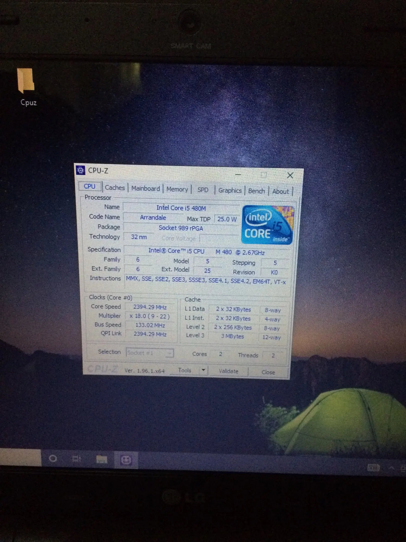
Task: Click the version text "Ver. 1.96.1.x64"
Action: click(145, 371)
